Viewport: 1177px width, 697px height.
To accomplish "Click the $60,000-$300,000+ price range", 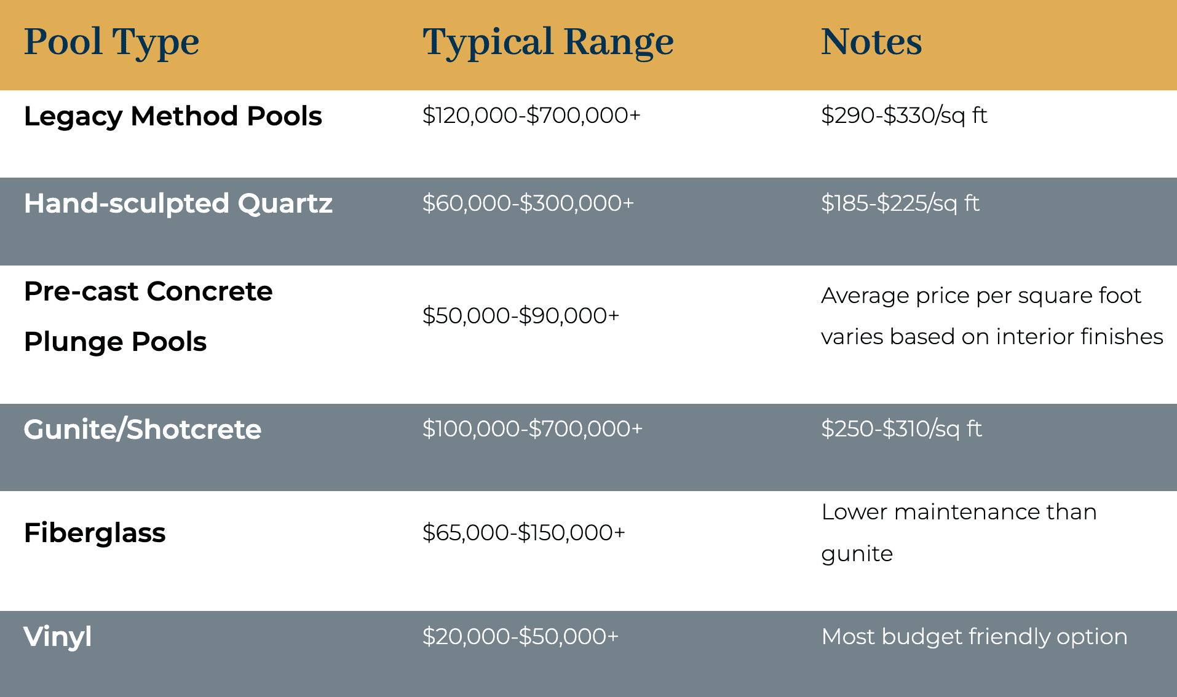I will (528, 203).
